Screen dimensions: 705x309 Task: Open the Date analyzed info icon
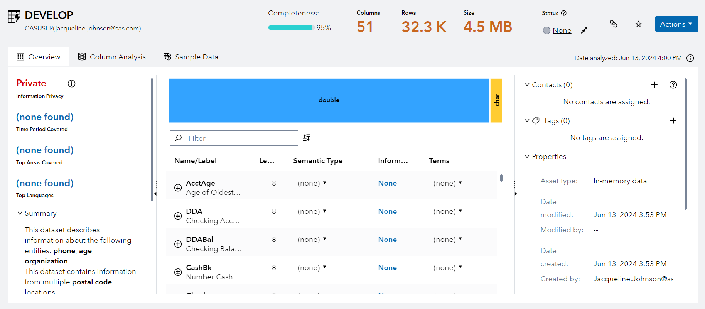point(690,58)
